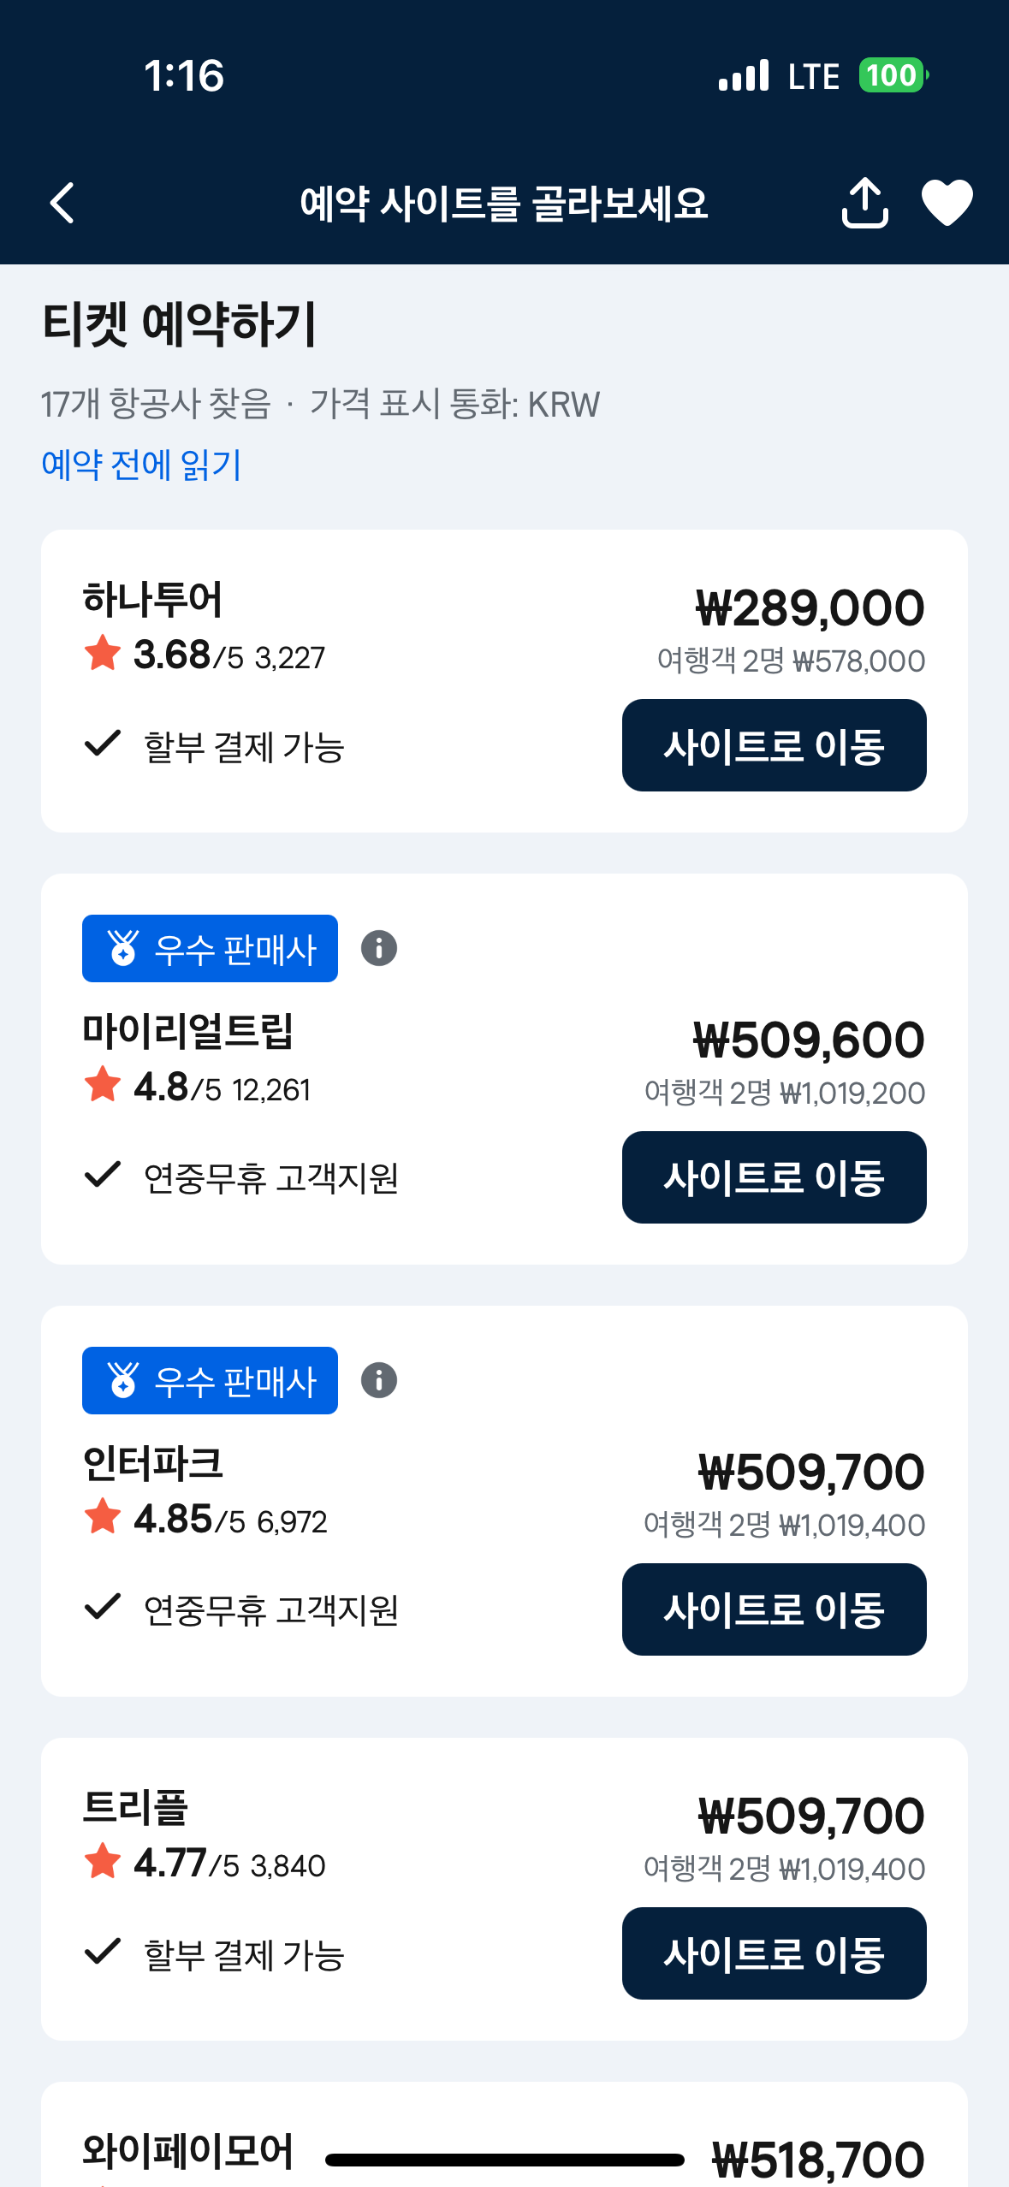Select the ₩289,000 price for 하나투어
This screenshot has height=2187, width=1009.
point(810,608)
